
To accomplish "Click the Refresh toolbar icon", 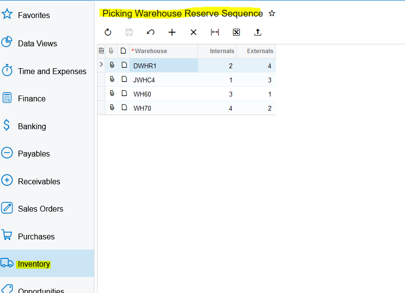I will point(108,32).
